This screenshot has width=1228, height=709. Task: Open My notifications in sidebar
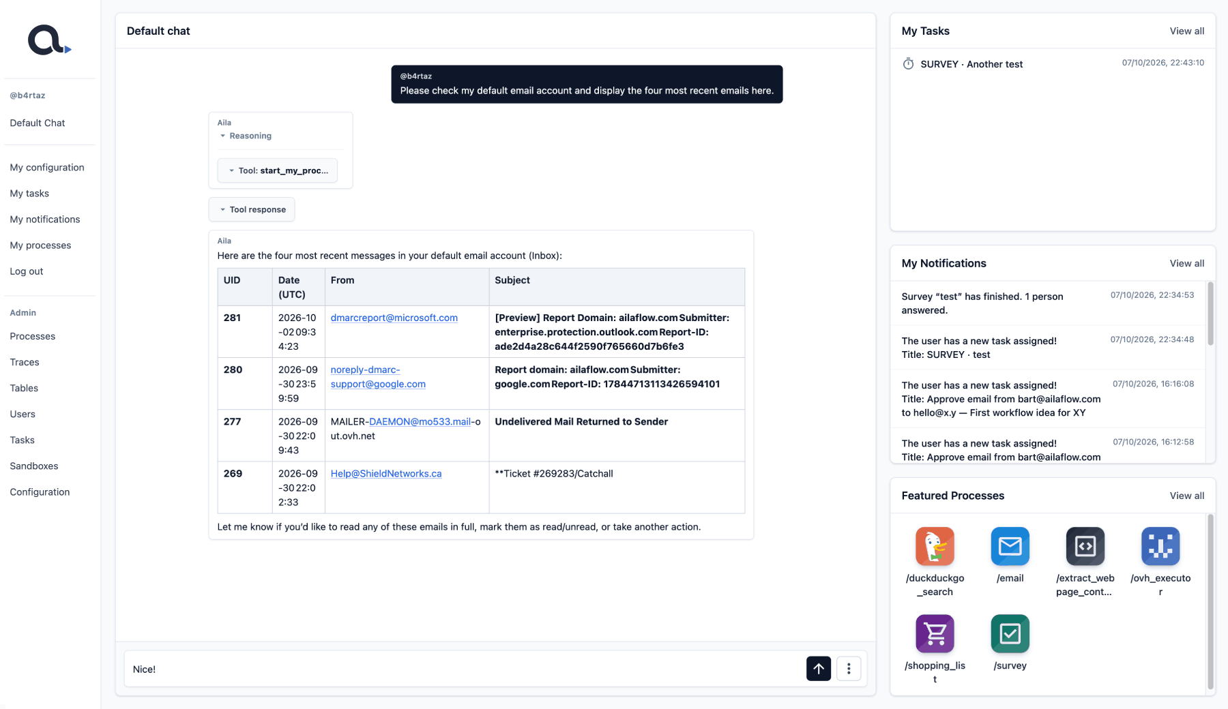[x=45, y=219]
